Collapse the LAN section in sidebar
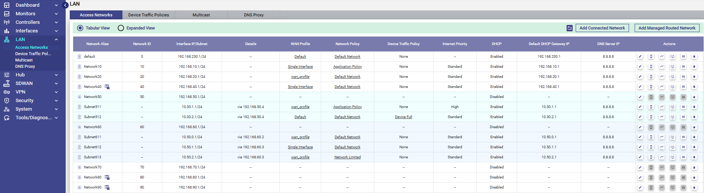 click(x=56, y=39)
